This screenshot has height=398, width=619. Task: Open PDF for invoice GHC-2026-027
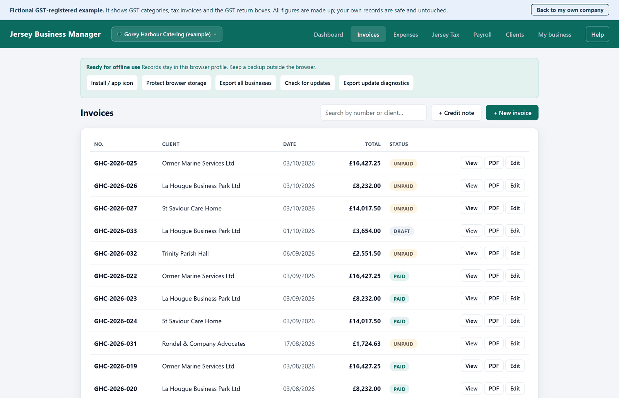coord(494,208)
